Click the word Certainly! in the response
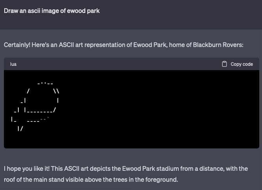262x190 pixels. [x=17, y=45]
